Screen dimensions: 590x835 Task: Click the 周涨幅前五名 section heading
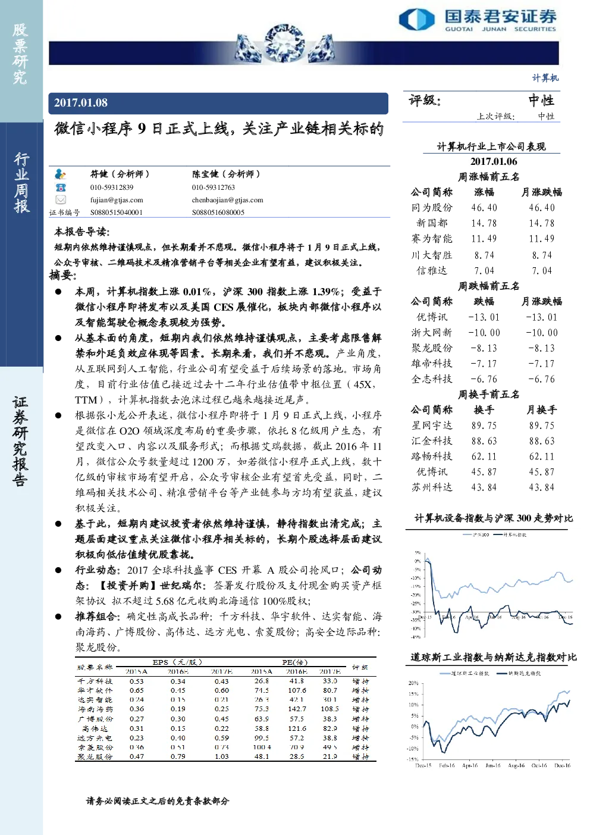click(x=489, y=177)
